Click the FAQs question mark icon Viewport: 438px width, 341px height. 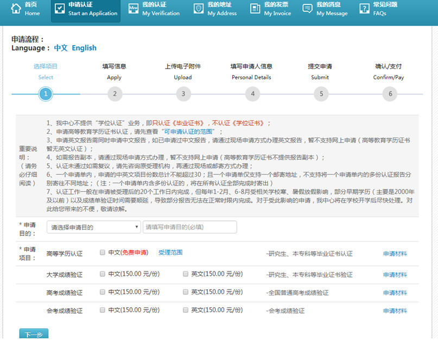pyautogui.click(x=364, y=8)
